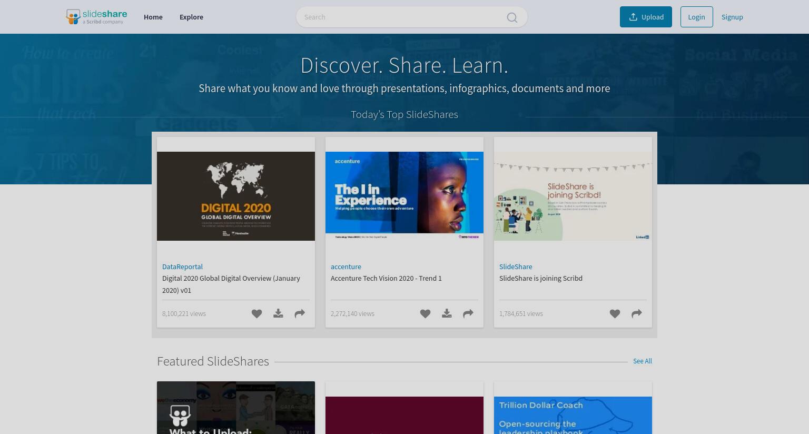The width and height of the screenshot is (809, 434).
Task: Click the SlideShare logo
Action: point(96,17)
